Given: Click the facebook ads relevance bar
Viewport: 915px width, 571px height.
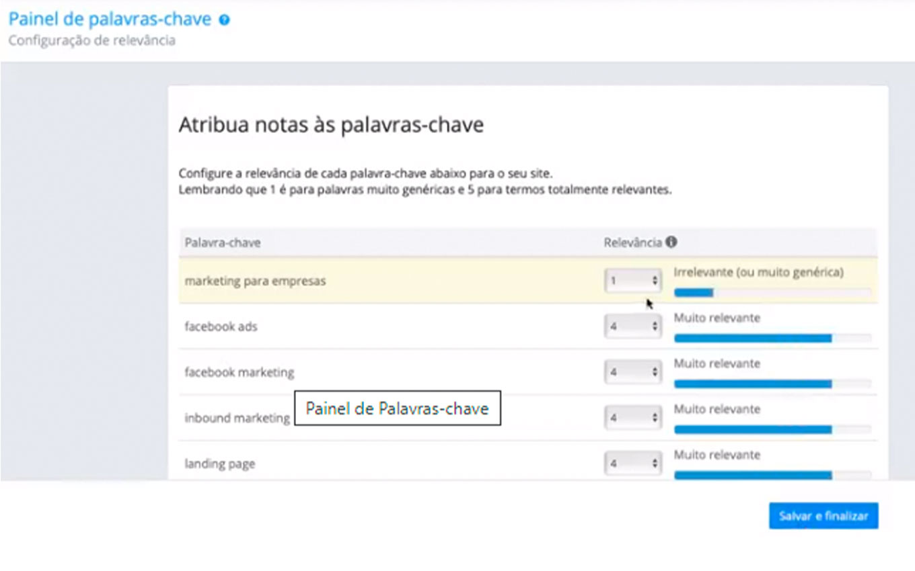Looking at the screenshot, I should (772, 338).
